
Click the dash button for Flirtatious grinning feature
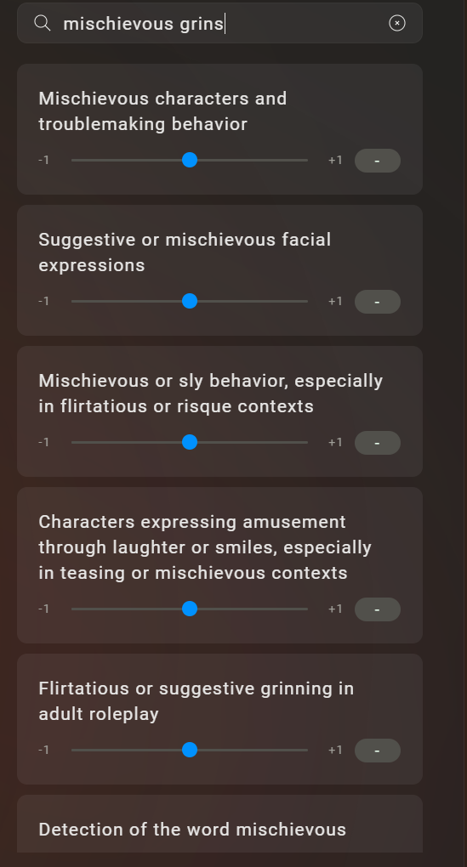[378, 751]
